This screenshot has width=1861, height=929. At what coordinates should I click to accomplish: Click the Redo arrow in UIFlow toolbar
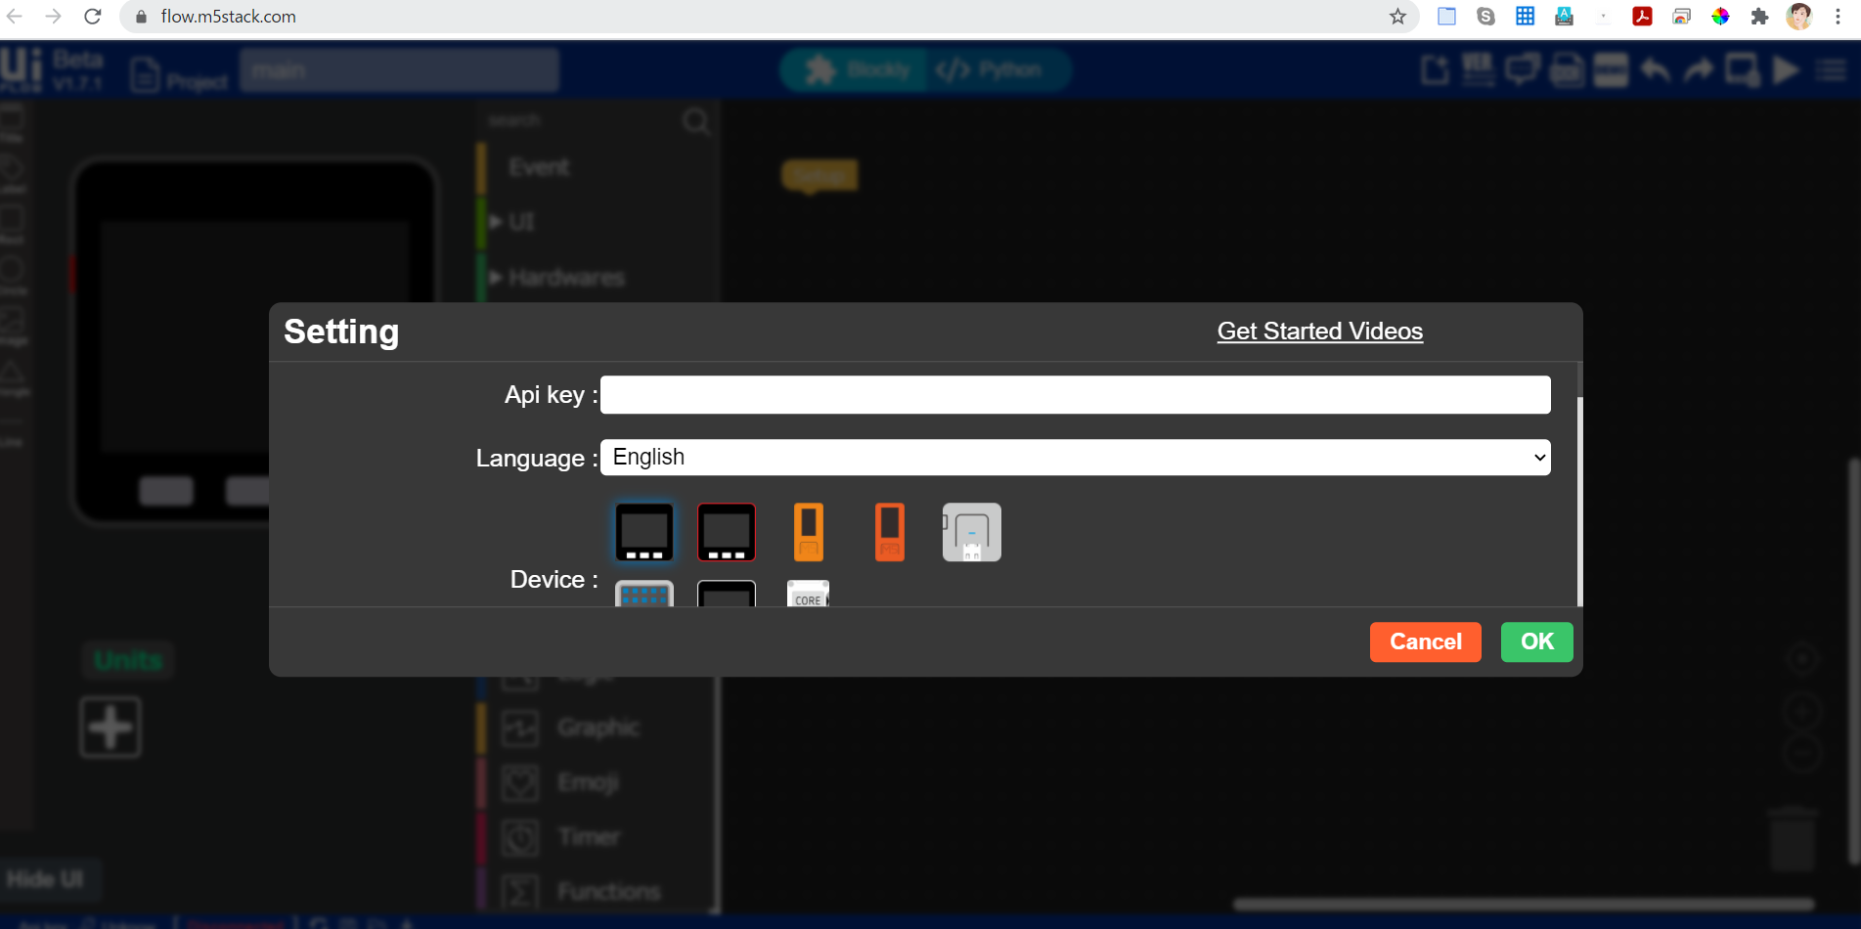(x=1699, y=70)
